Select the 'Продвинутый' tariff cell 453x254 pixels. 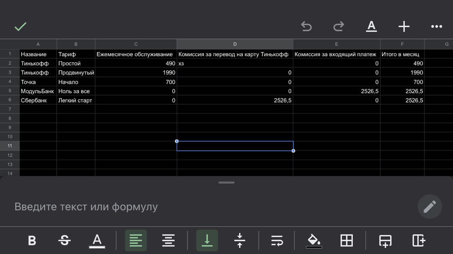click(x=76, y=72)
